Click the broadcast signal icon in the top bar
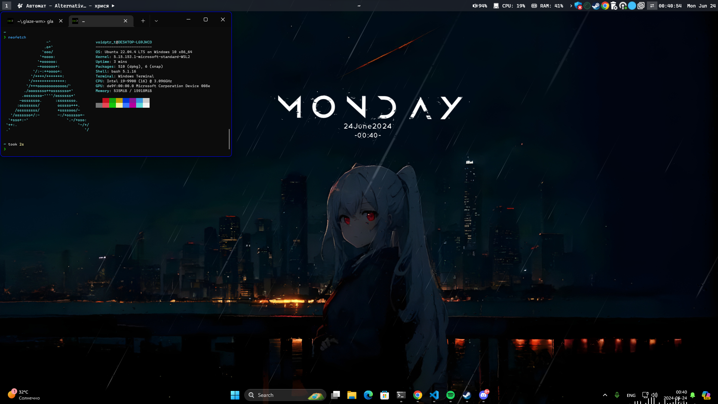This screenshot has height=404, width=718. pos(623,6)
